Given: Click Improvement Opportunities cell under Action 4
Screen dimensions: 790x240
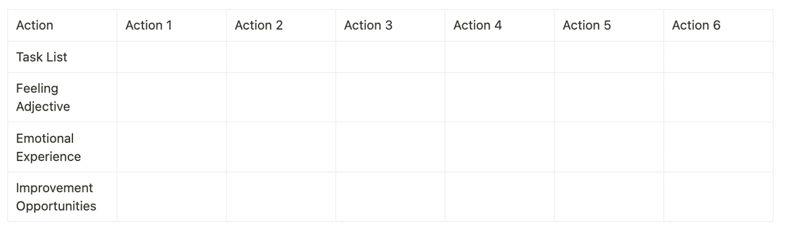Looking at the screenshot, I should (500, 197).
